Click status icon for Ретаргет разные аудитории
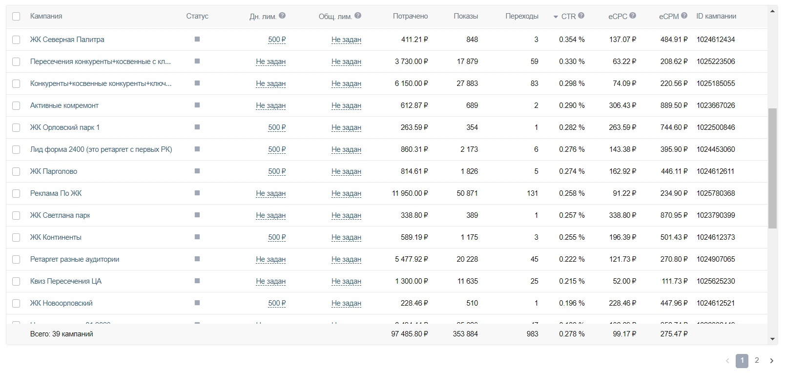 click(x=197, y=259)
